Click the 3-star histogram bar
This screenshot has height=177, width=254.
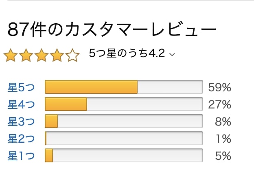tap(124, 121)
